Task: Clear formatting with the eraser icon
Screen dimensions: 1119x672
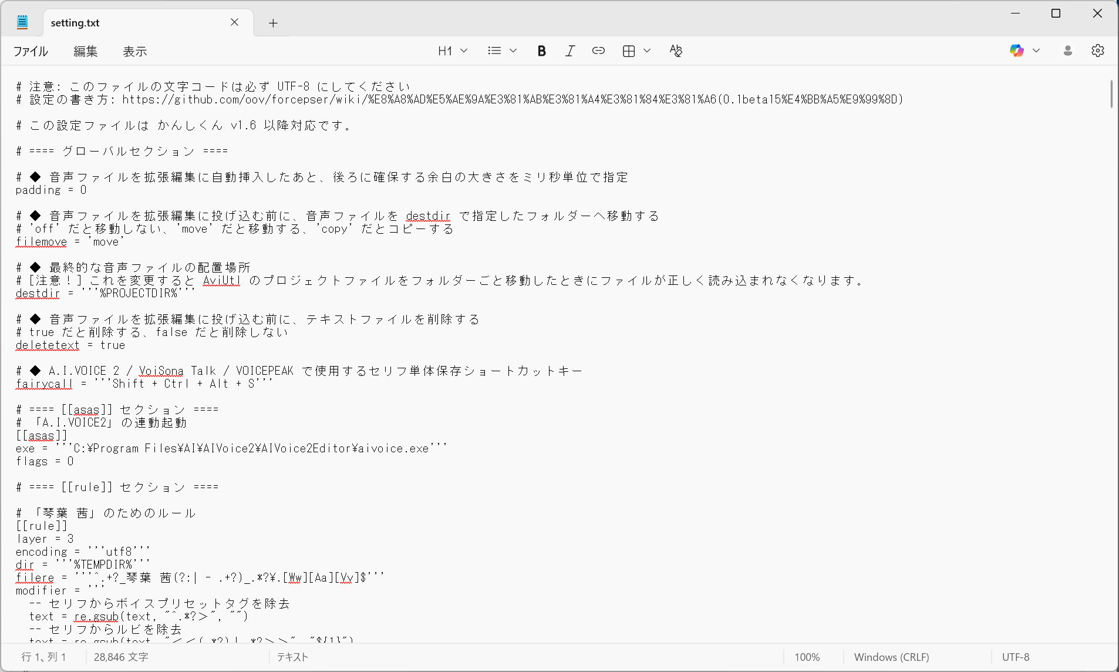Action: pos(676,51)
